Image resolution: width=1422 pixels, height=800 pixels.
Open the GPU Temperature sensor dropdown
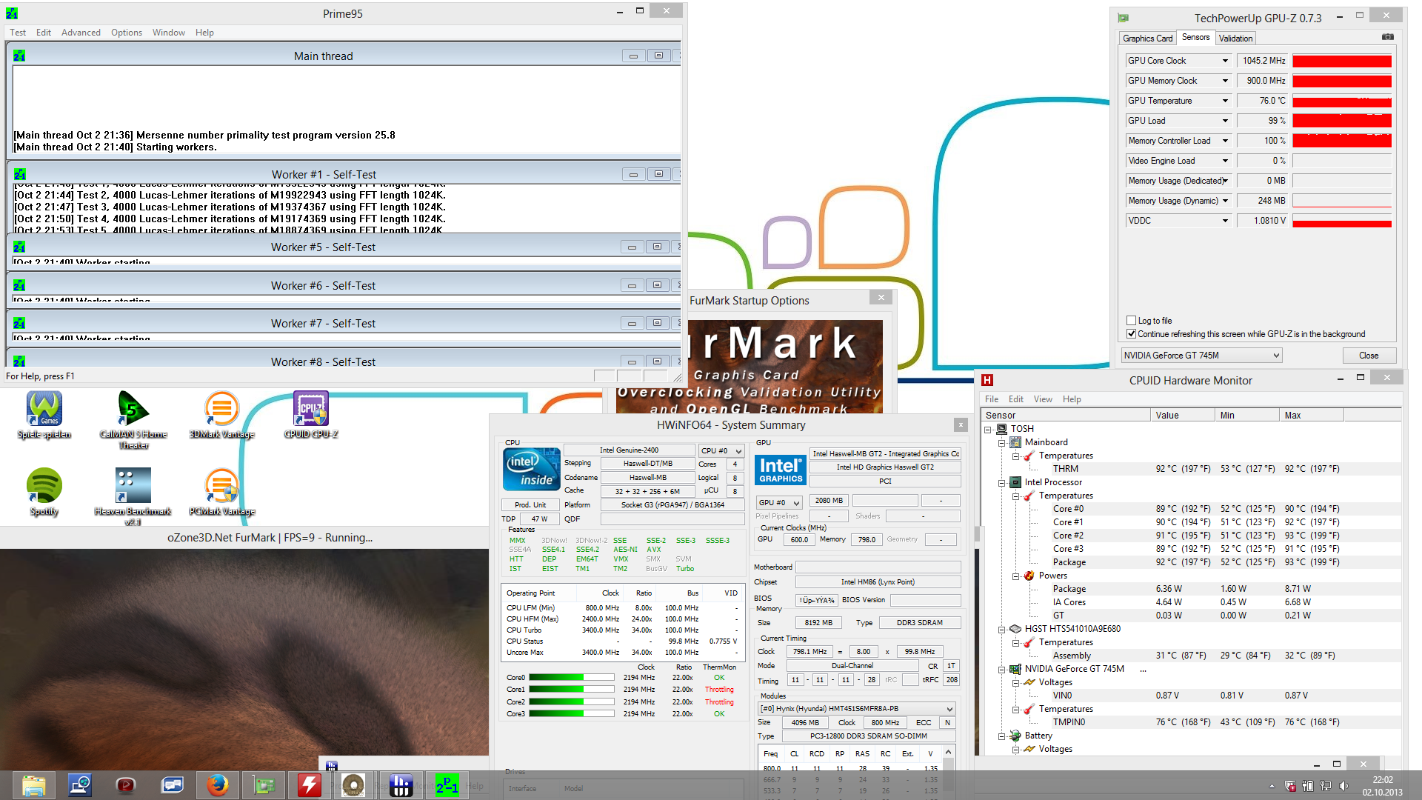(1225, 101)
